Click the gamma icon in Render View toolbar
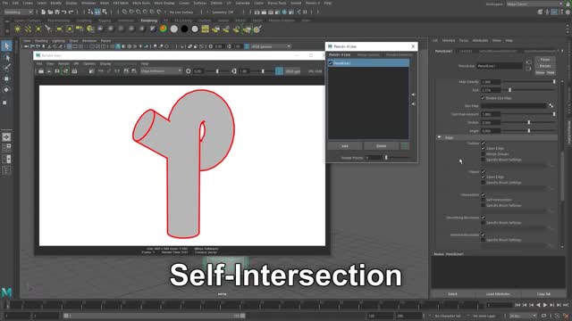The image size is (572, 321). pos(234,71)
